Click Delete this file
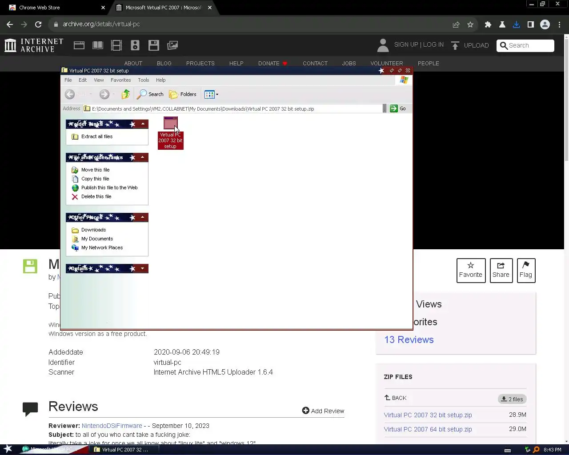569x455 pixels. pyautogui.click(x=96, y=196)
